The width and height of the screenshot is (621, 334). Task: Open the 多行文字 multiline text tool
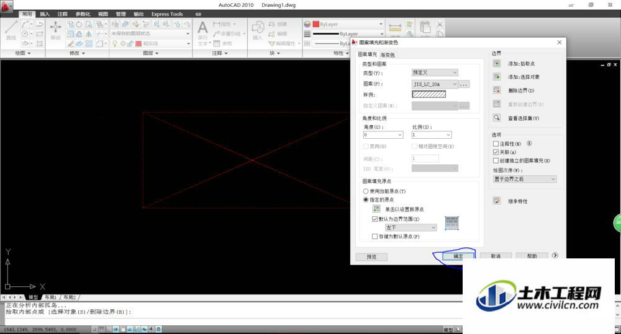pos(202,32)
